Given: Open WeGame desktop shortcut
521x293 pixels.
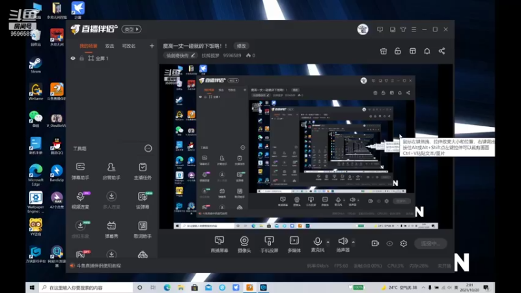Looking at the screenshot, I should tap(36, 92).
